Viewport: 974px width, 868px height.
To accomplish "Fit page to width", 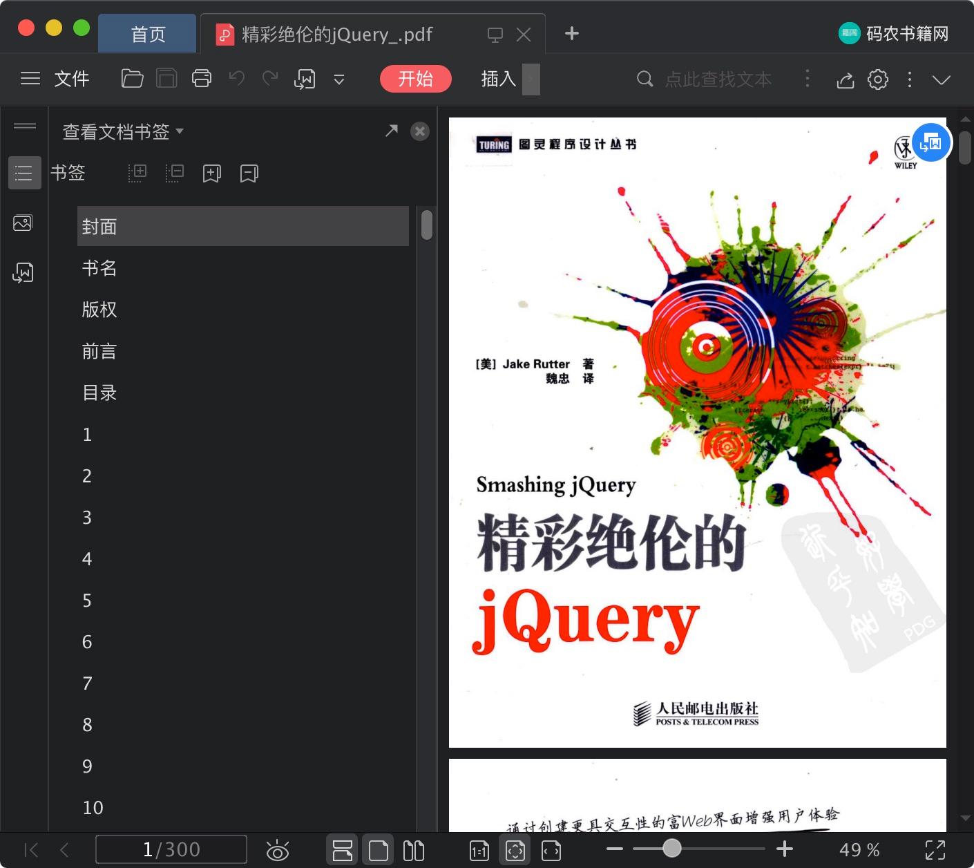I will coord(551,850).
